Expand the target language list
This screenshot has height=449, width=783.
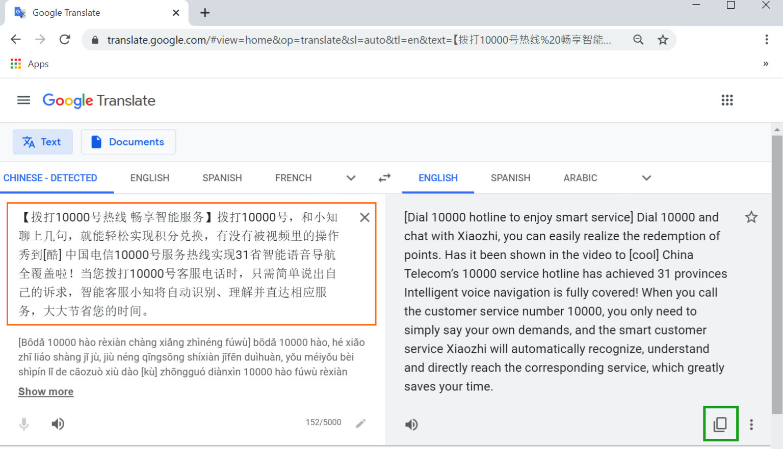point(646,178)
